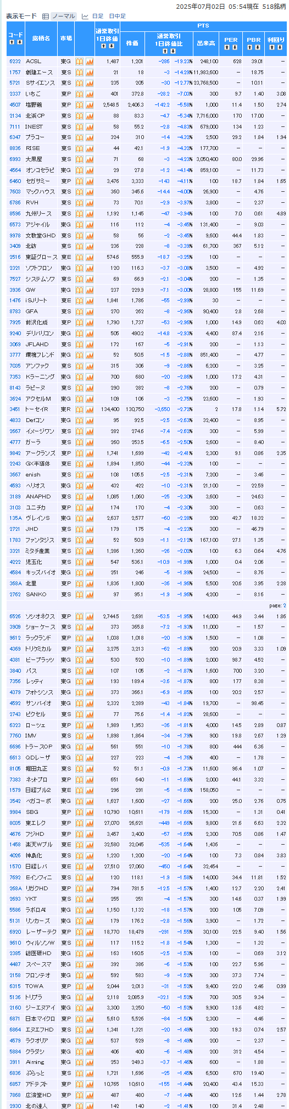Screen dimensions: 289x1109
Task: Open the book icon for ACSL
Action: (80, 62)
